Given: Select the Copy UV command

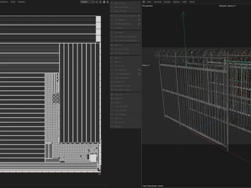Looking at the screenshot, I should pyautogui.click(x=118, y=95).
